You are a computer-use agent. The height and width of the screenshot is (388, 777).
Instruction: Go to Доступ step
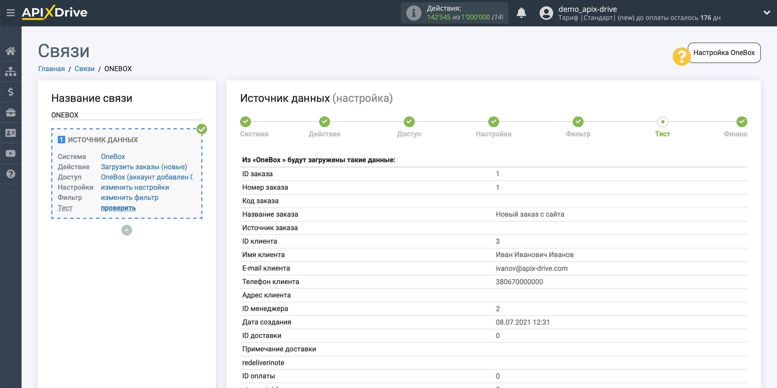pos(409,134)
